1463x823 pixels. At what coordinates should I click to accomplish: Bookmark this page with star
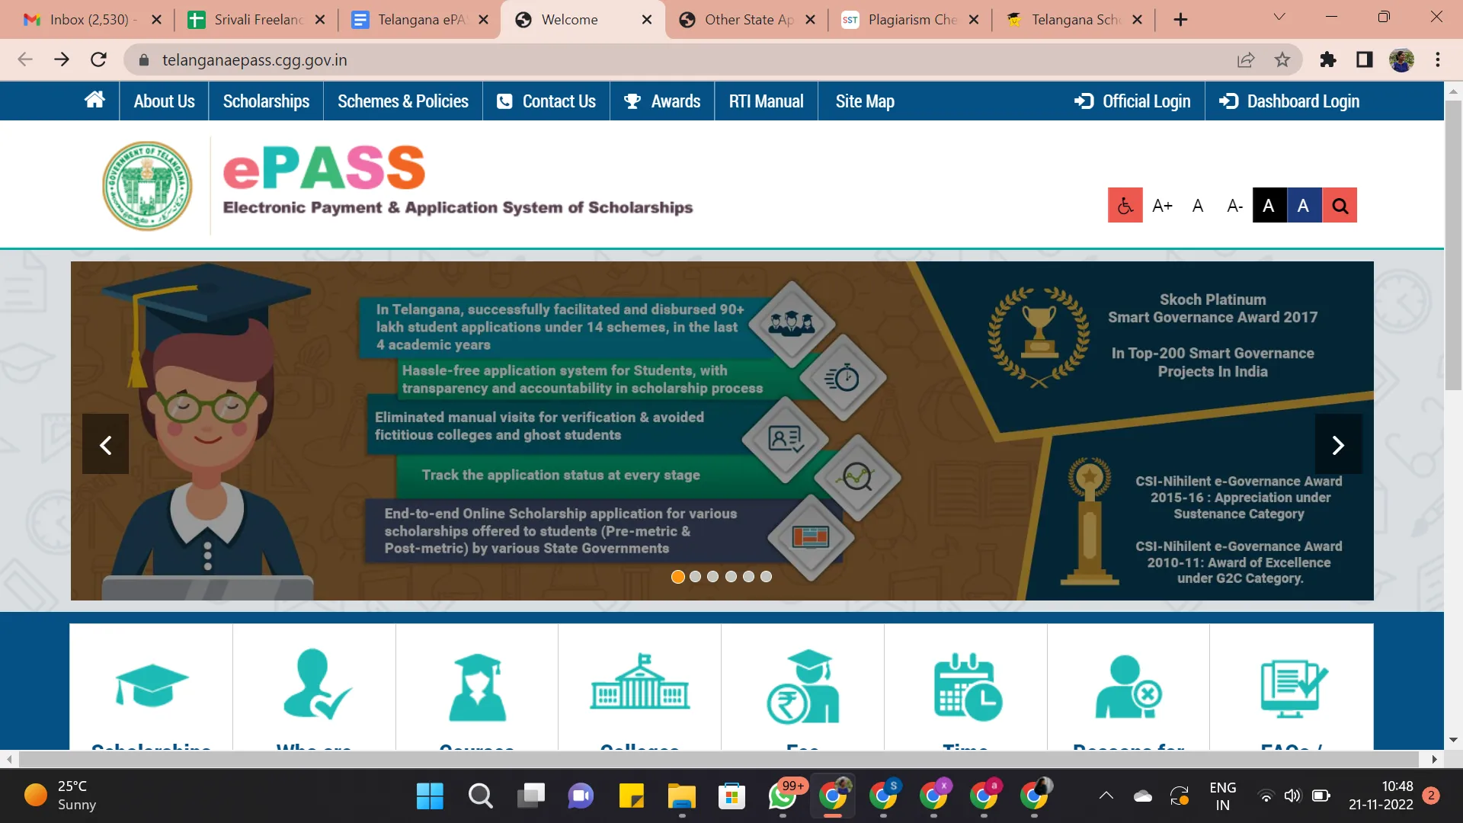click(x=1282, y=59)
